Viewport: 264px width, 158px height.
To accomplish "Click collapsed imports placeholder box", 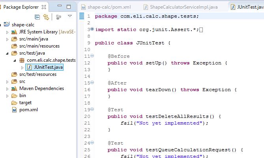I will tap(201, 30).
